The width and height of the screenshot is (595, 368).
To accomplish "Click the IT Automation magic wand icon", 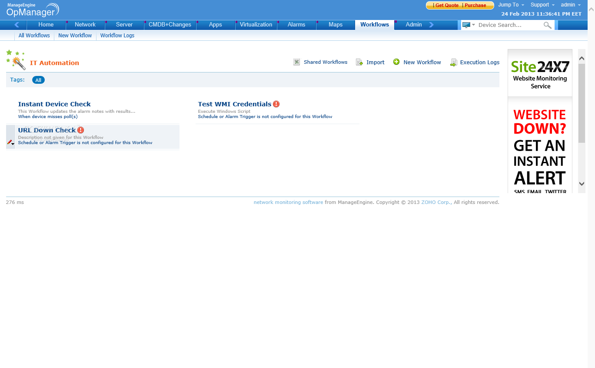I will coord(16,60).
